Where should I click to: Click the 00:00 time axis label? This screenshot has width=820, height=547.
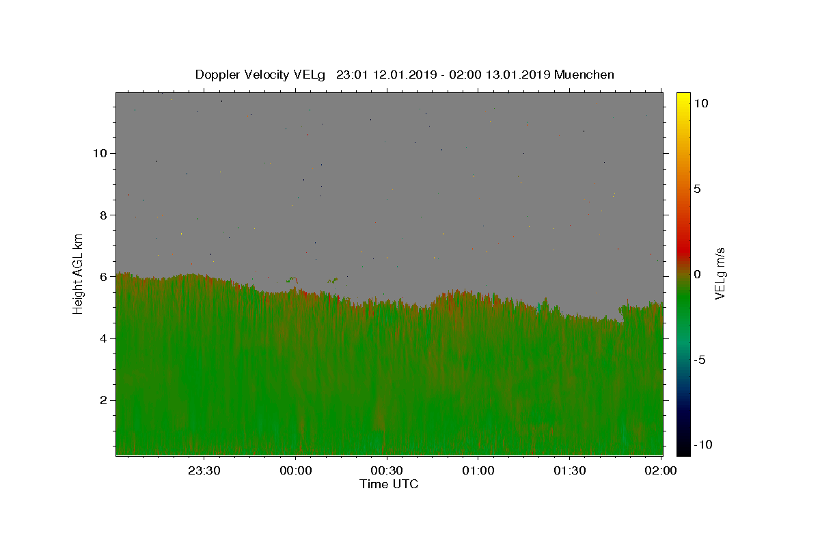point(296,470)
